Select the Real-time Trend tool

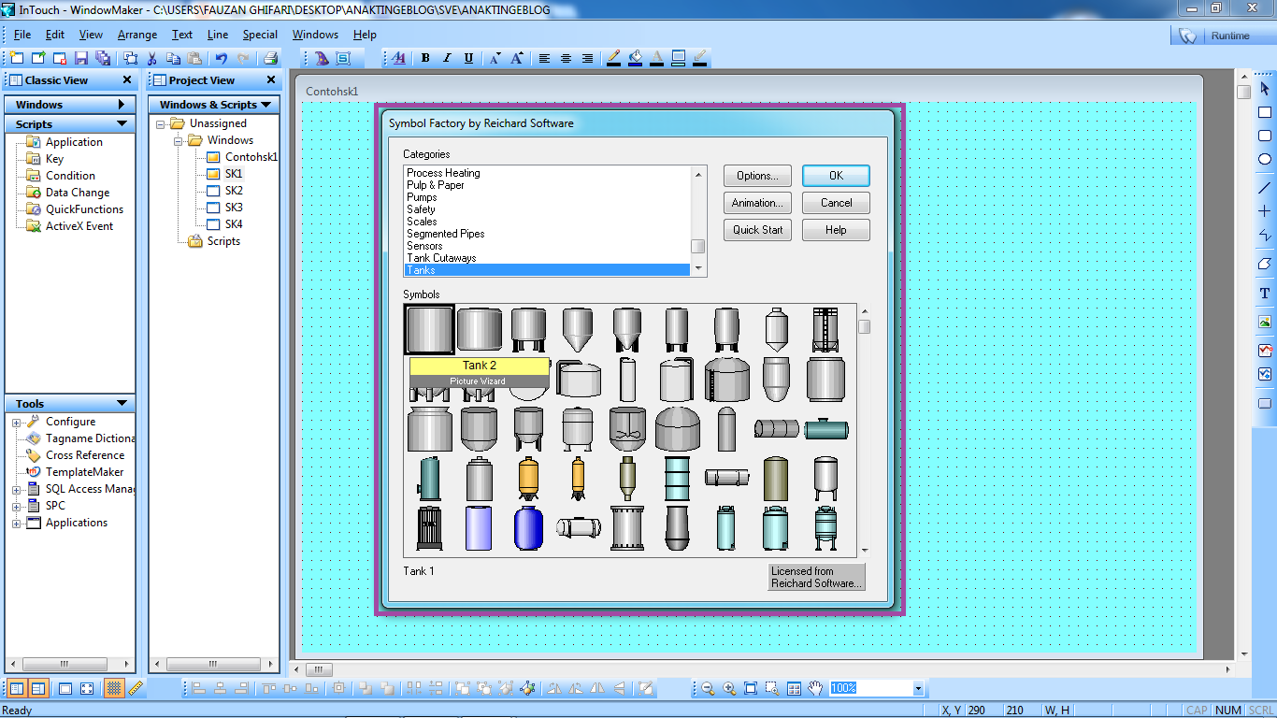(x=1265, y=351)
